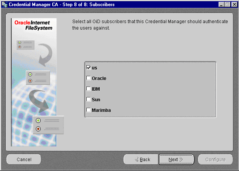239x171 pixels.
Task: Click the Oracle Internet FileSystem logo
Action: 34,25
